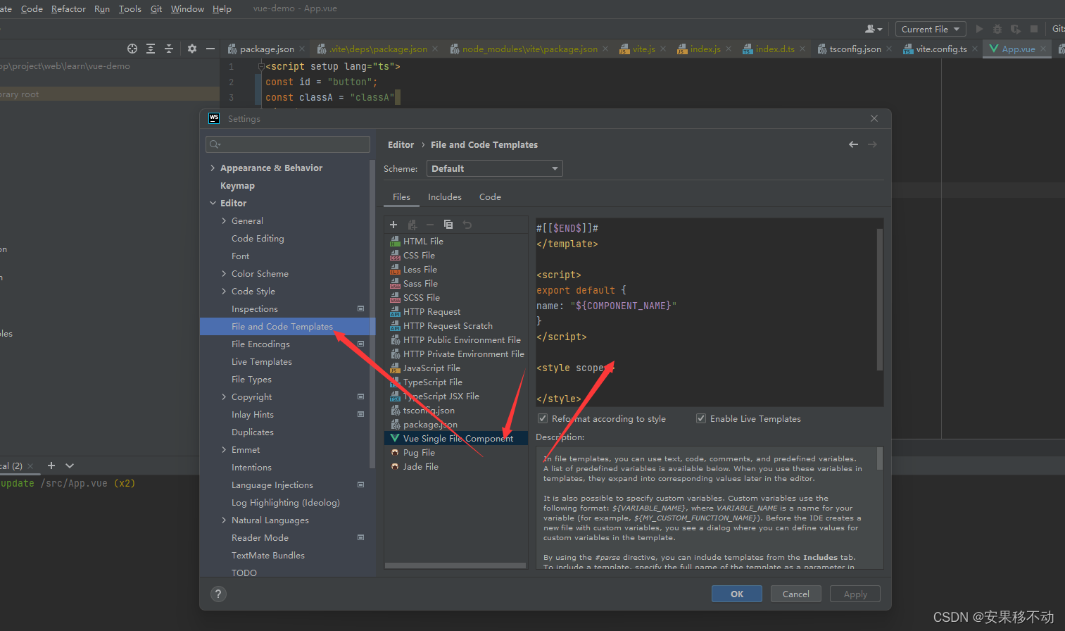Switch to vite.config.ts editor tab

point(940,49)
